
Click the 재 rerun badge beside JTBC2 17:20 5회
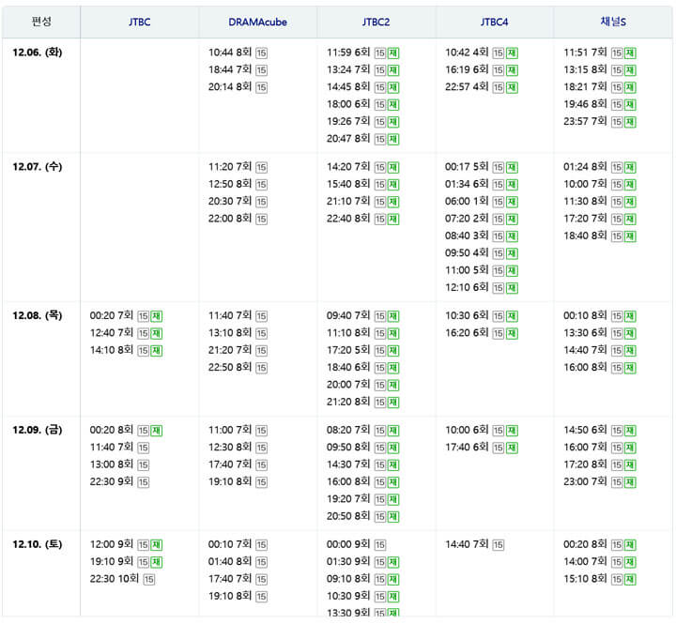coord(393,351)
